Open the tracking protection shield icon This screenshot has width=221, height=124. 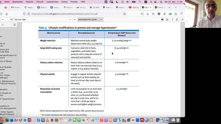[24, 14]
